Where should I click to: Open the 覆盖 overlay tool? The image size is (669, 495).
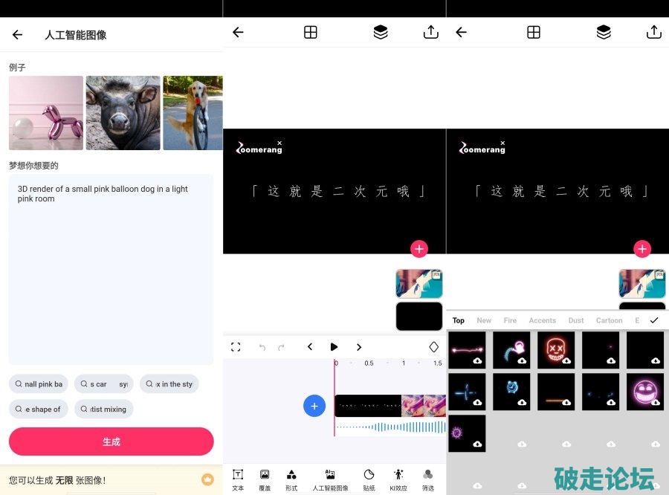[x=265, y=479]
